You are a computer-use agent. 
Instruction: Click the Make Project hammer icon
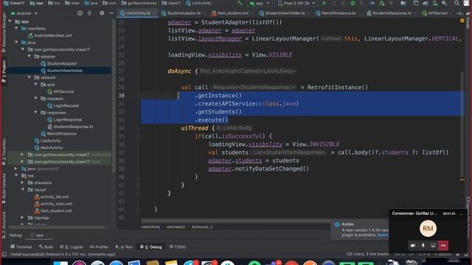240,3
